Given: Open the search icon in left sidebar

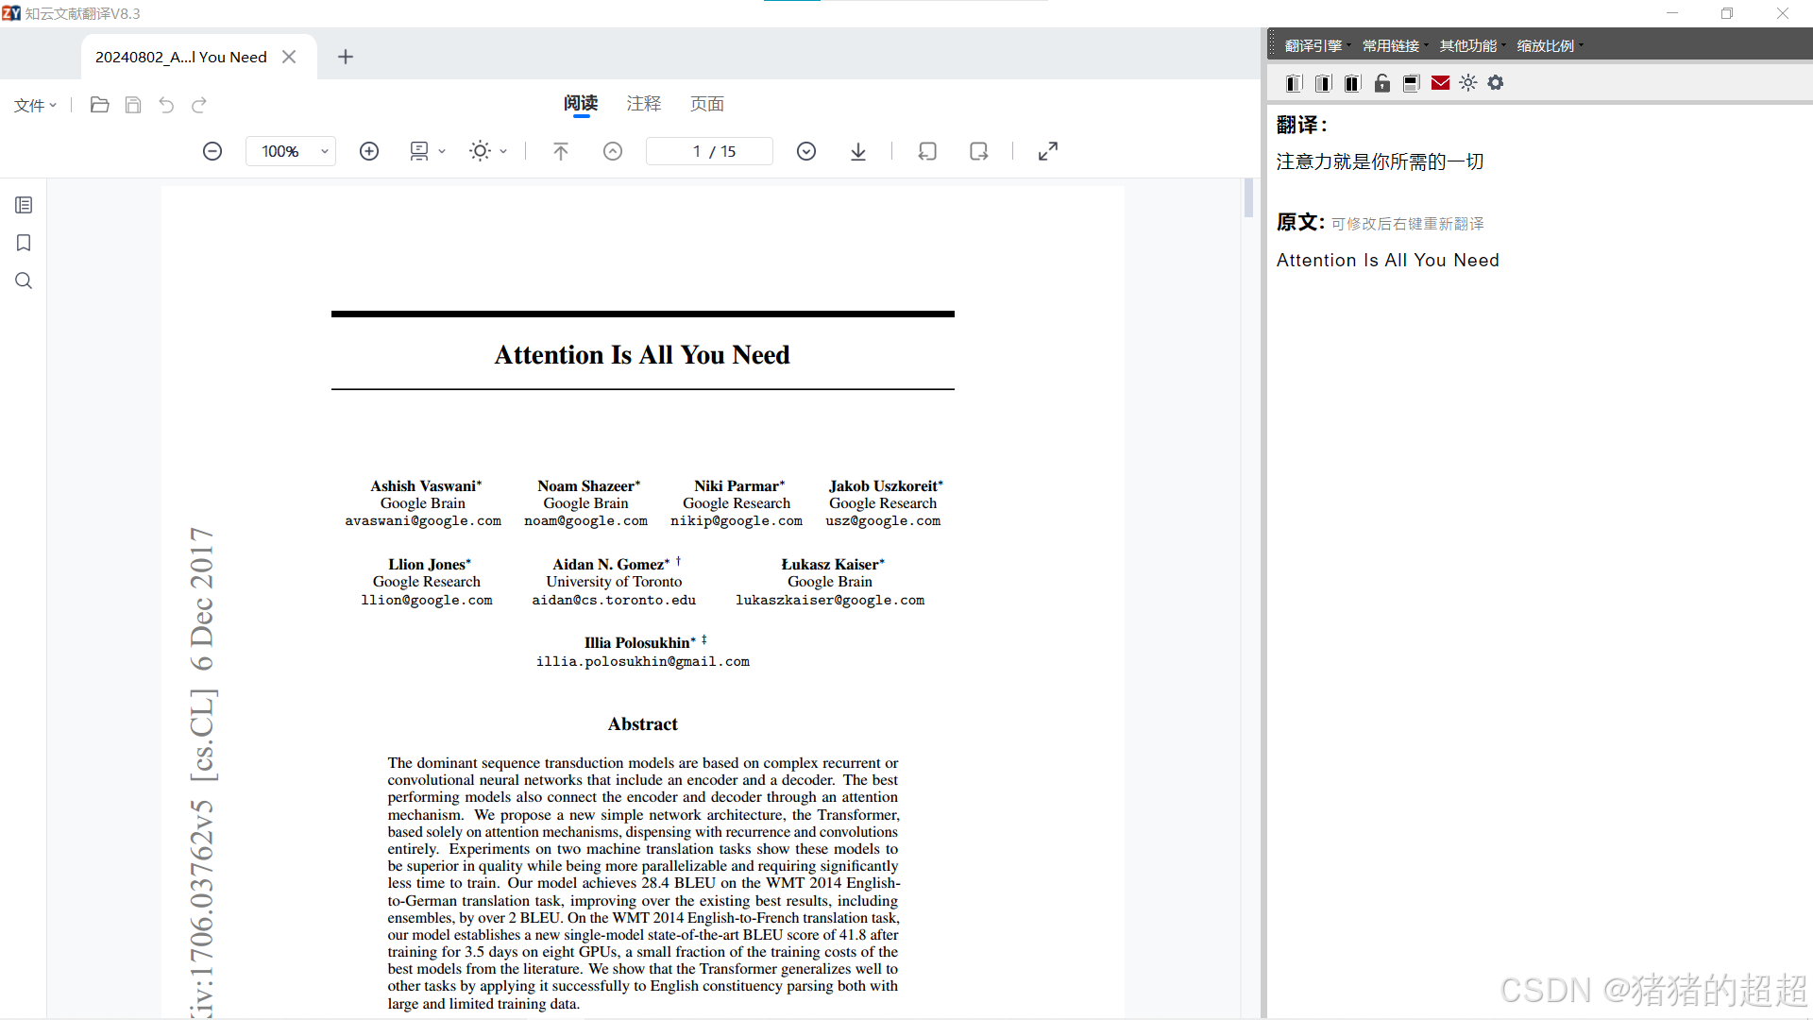Looking at the screenshot, I should coord(24,280).
